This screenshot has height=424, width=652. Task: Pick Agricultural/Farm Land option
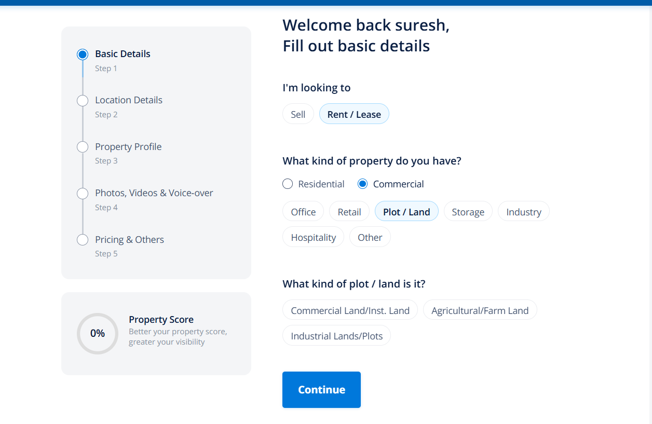point(480,310)
